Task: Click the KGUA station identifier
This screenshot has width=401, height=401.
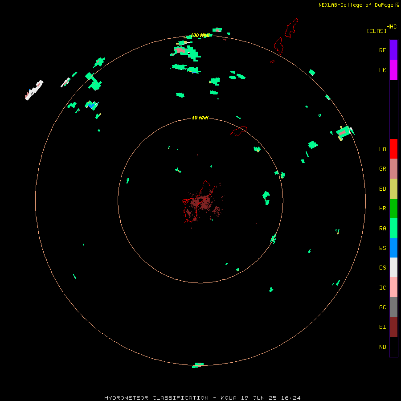Action: pyautogui.click(x=229, y=398)
